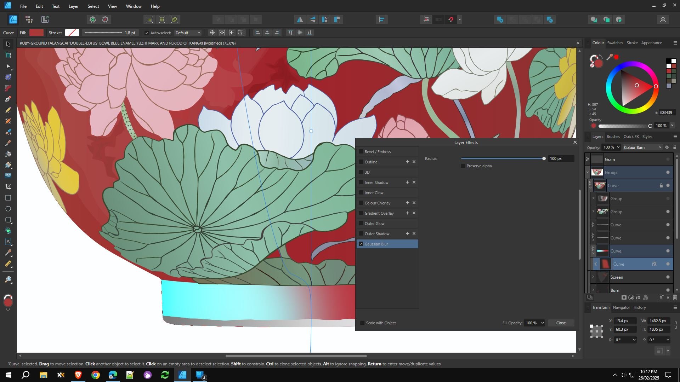Switch to the Brushes tab
Viewport: 680px width, 382px height.
tap(613, 137)
